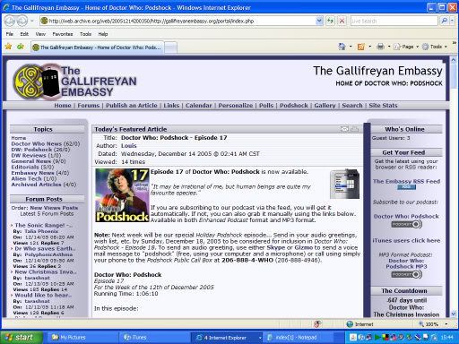Expand the Page menu dropdown
Screen dimensions: 459x344
(418, 47)
